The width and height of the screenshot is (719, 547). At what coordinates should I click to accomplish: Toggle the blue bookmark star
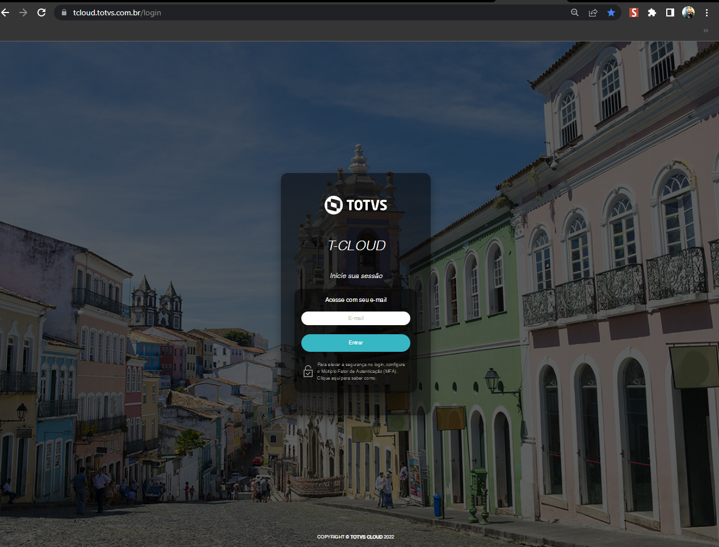(x=611, y=12)
